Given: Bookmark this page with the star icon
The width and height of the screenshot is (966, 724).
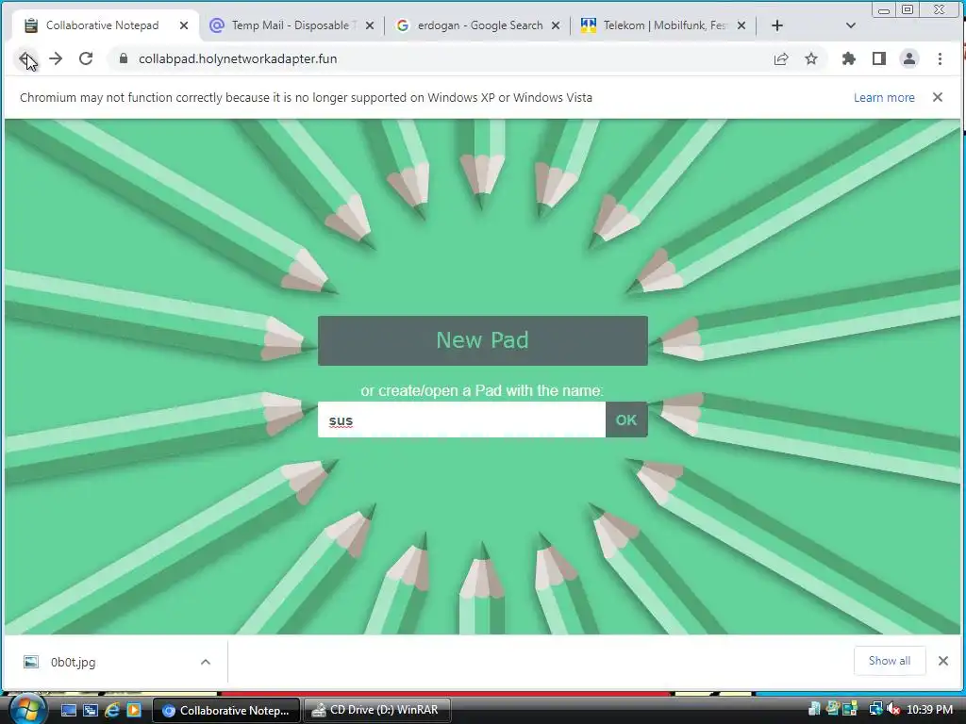Looking at the screenshot, I should pyautogui.click(x=811, y=59).
